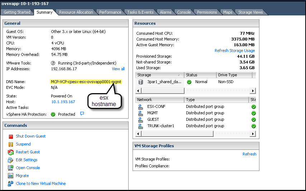This screenshot has width=306, height=191.
Task: Click the red Shut Down Guest icon
Action: (10, 137)
